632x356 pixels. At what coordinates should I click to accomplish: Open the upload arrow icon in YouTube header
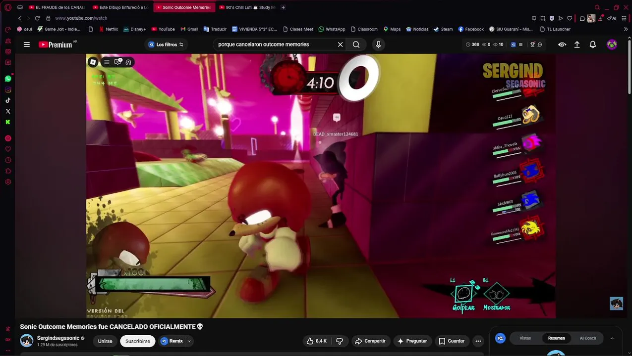577,44
